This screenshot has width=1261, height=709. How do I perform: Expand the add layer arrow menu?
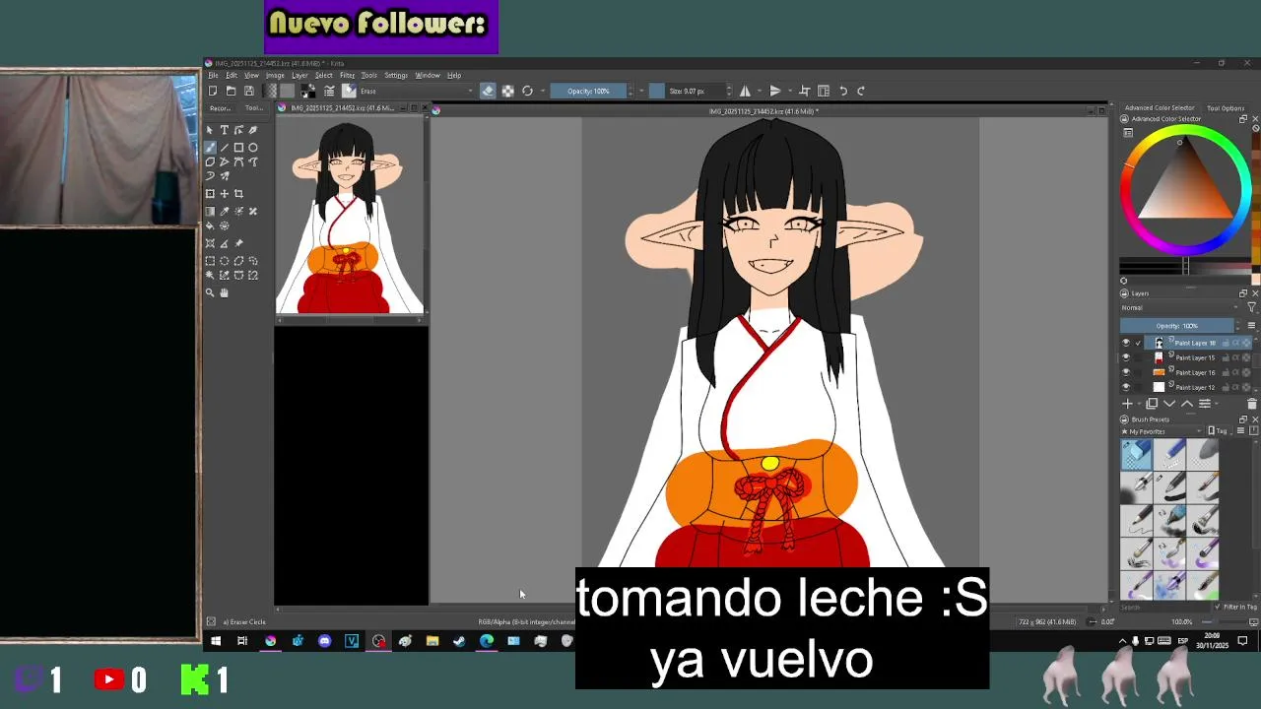1140,403
